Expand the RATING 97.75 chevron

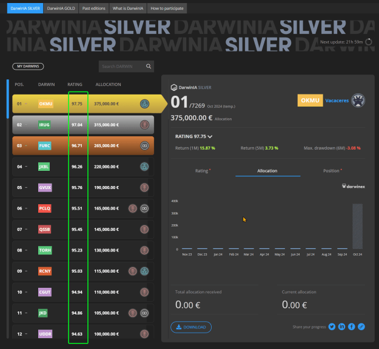(x=210, y=137)
